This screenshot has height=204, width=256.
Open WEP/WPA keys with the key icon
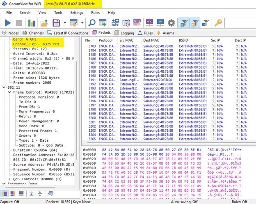(x=218, y=23)
